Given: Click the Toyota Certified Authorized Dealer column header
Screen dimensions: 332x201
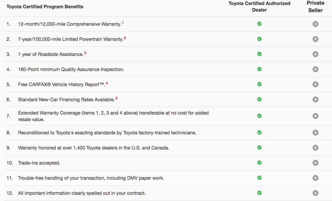Looking at the screenshot, I should pyautogui.click(x=259, y=6).
